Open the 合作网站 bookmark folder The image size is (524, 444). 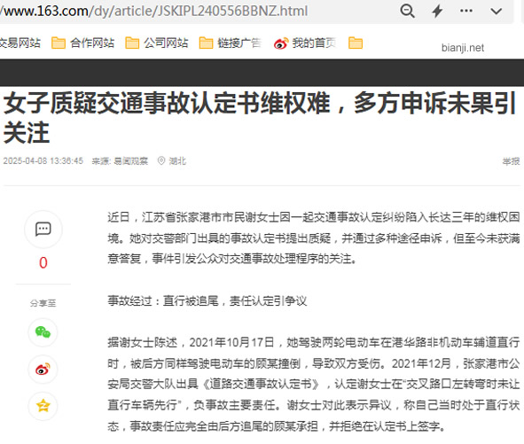coord(82,43)
